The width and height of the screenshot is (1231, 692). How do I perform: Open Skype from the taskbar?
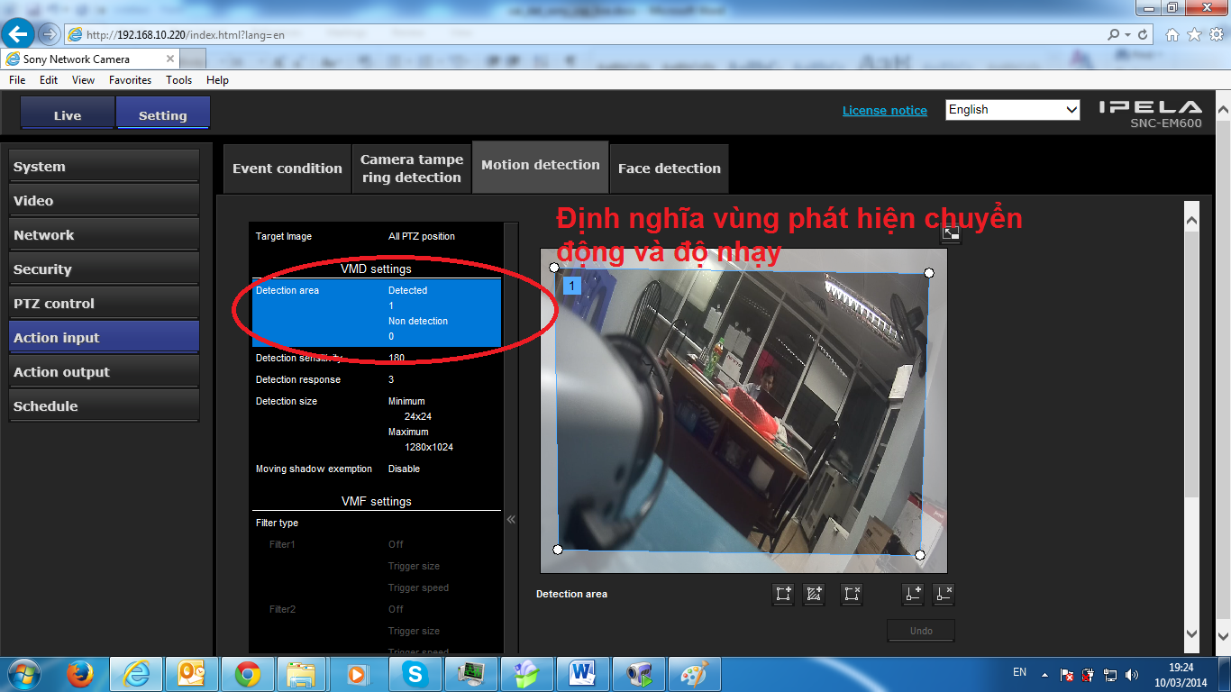pos(415,673)
